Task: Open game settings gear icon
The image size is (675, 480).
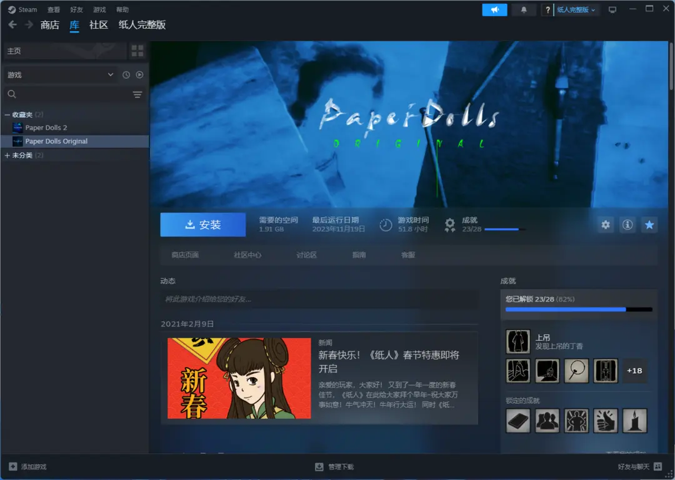Action: 606,225
